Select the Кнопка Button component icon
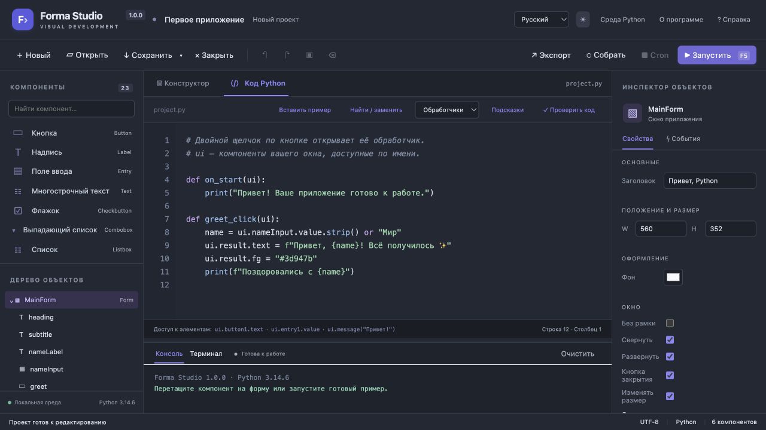The height and width of the screenshot is (430, 766). click(18, 133)
